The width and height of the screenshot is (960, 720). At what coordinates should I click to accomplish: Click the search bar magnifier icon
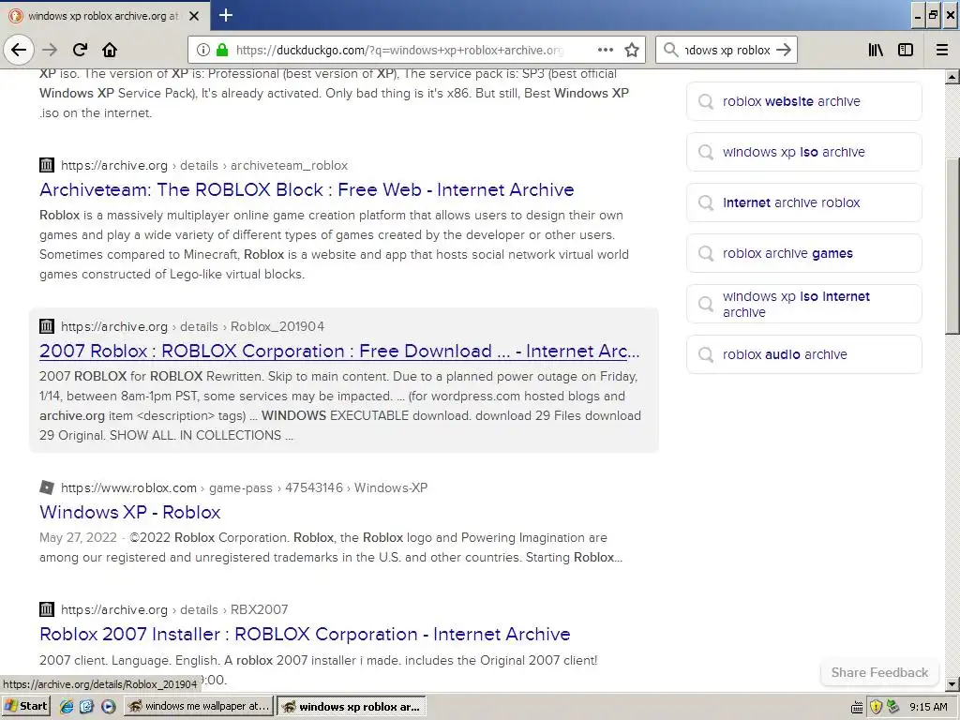tap(671, 50)
